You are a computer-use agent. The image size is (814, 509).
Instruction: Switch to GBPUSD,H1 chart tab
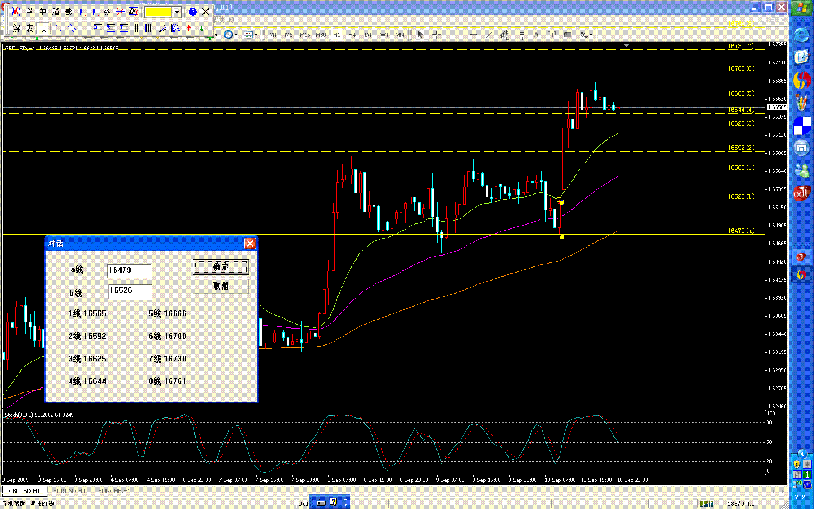(x=24, y=491)
